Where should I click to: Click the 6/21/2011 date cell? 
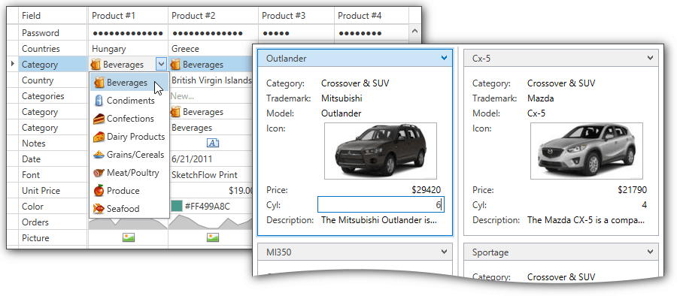click(x=211, y=159)
